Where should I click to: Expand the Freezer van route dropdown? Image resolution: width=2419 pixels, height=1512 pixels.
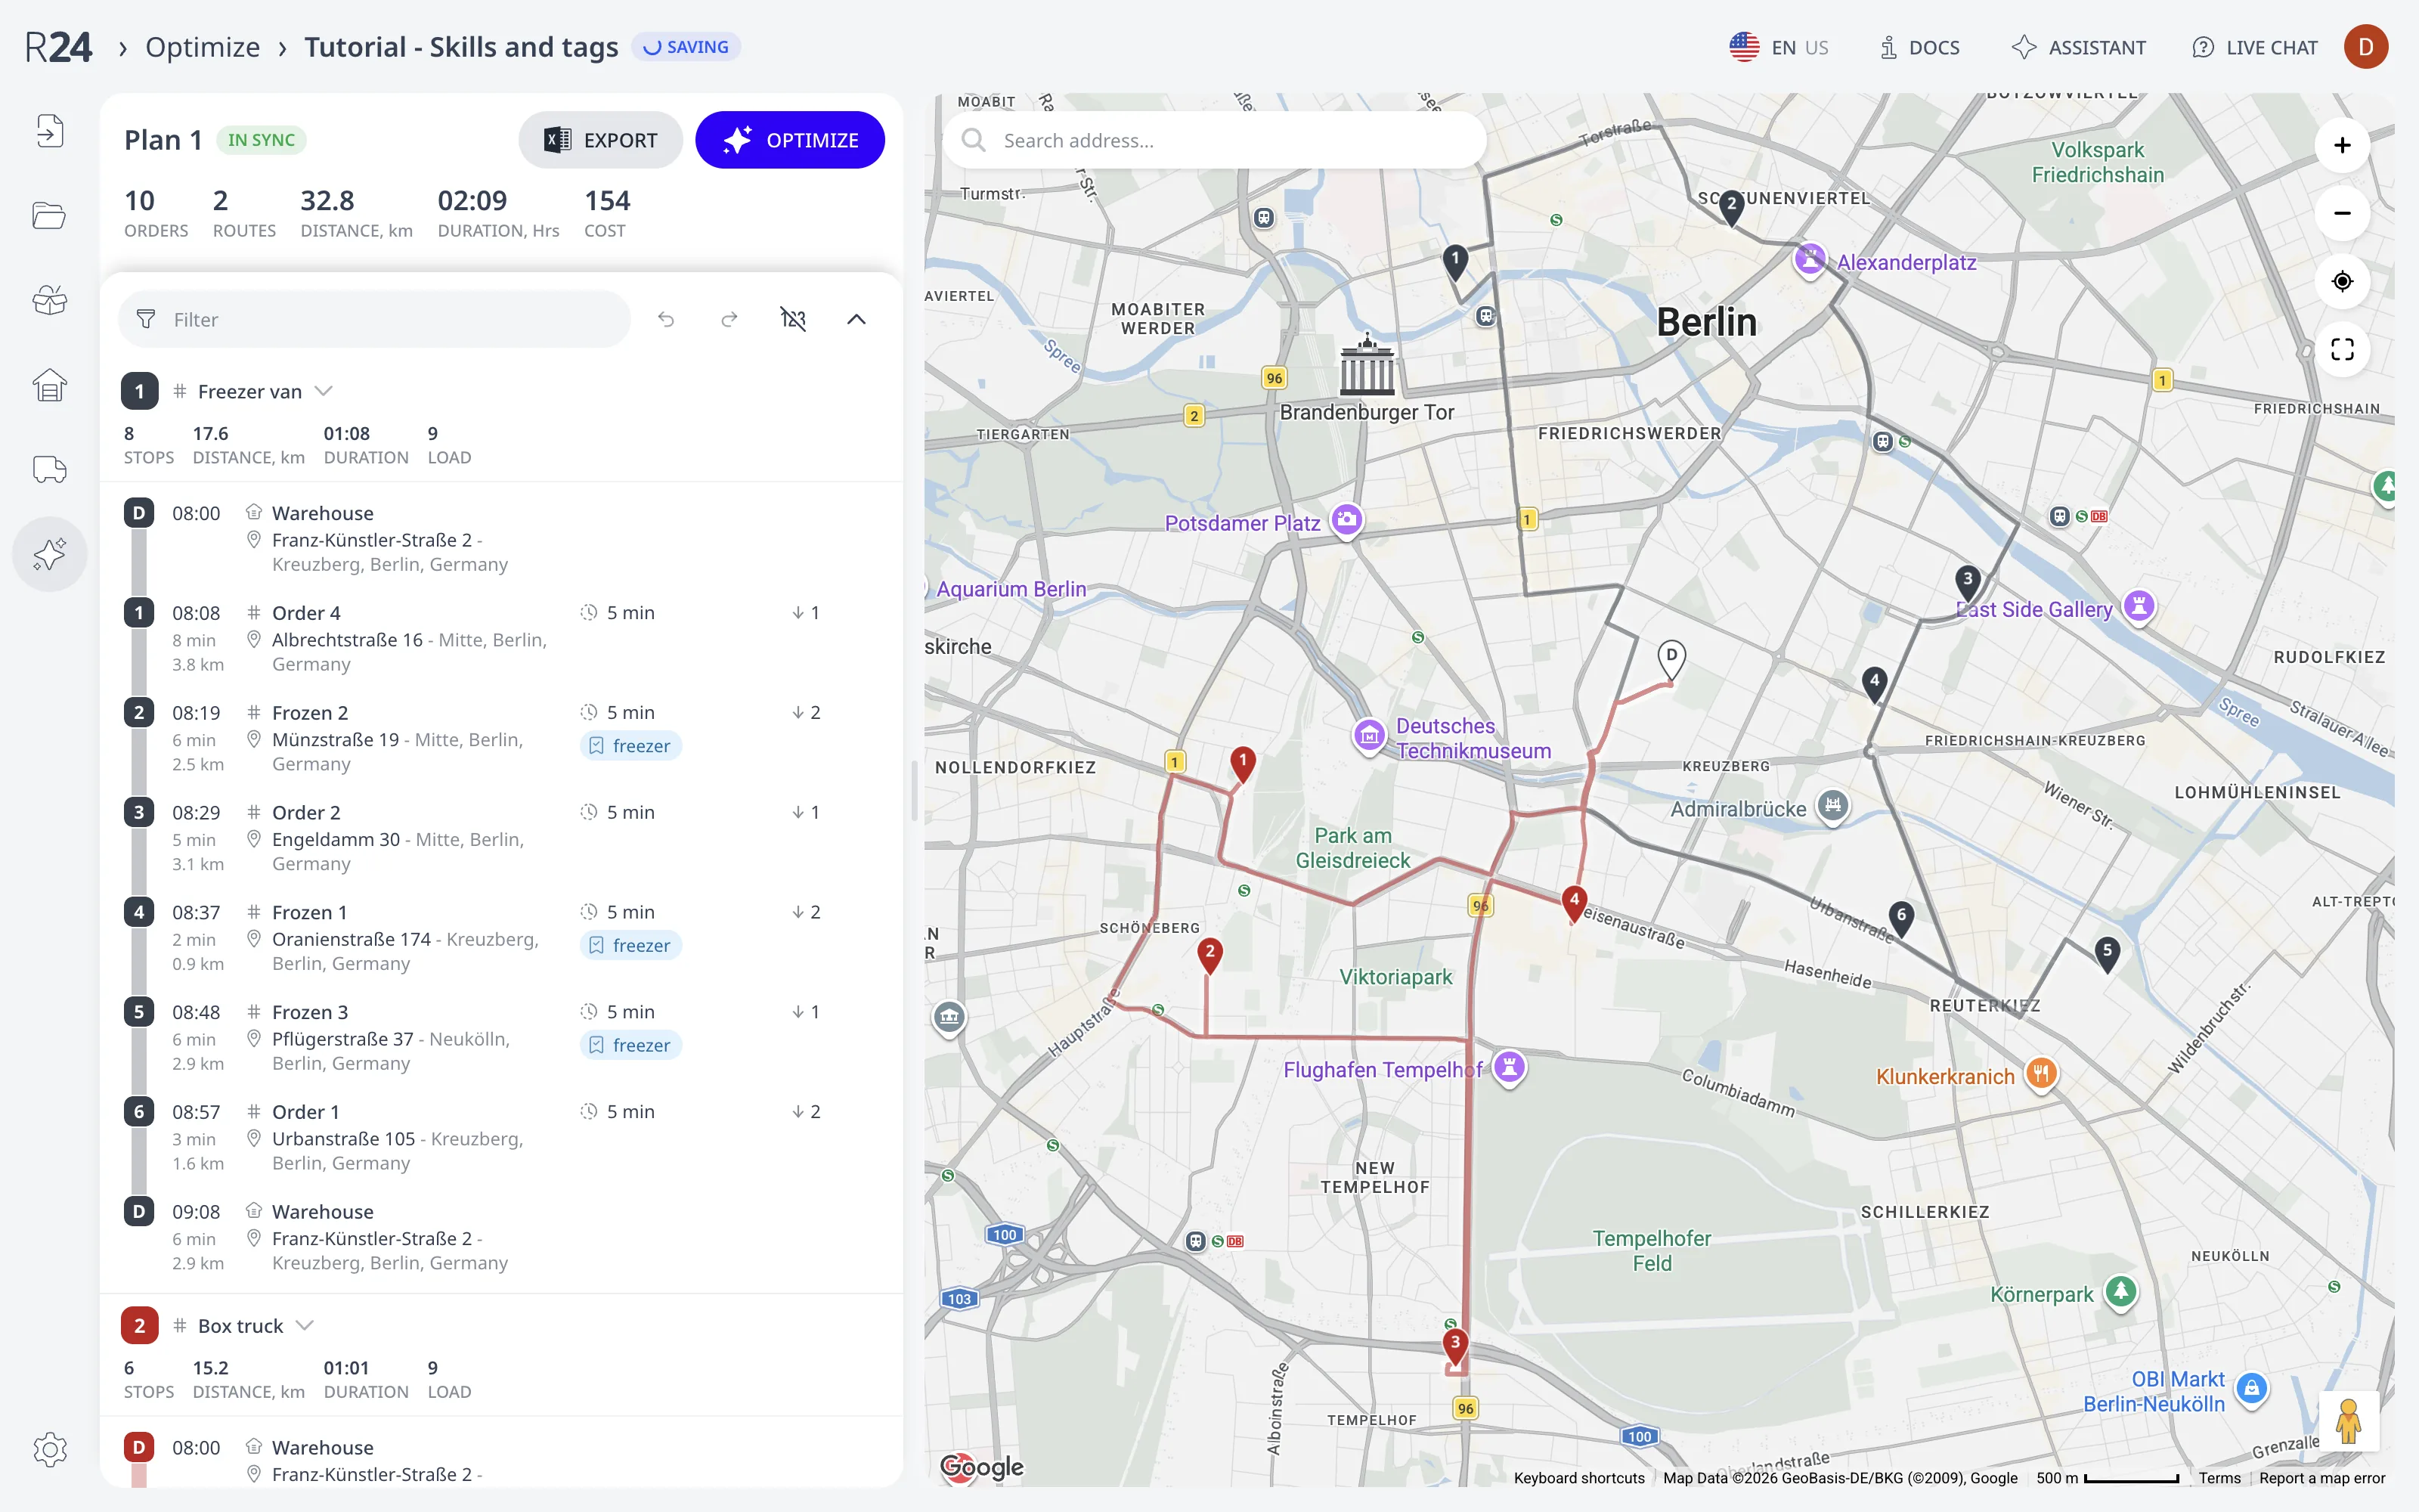click(x=324, y=391)
